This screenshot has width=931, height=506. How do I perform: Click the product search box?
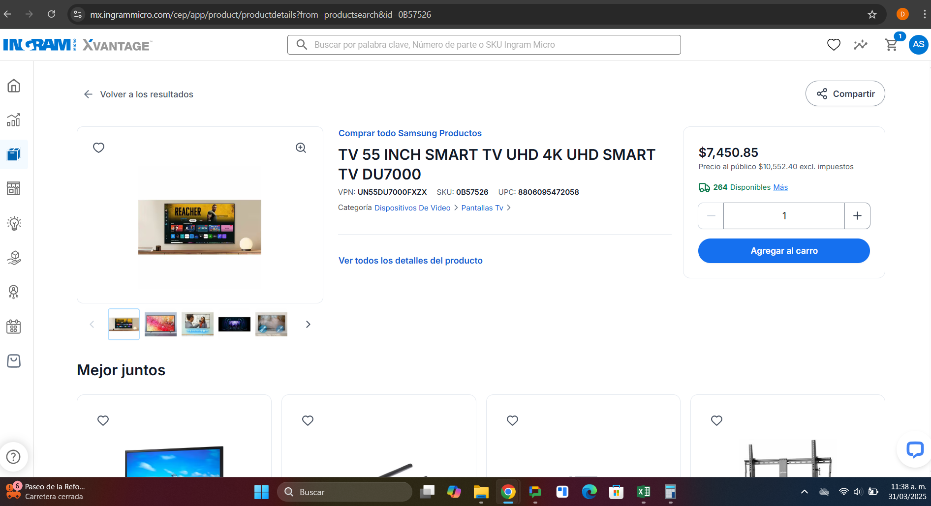point(484,45)
